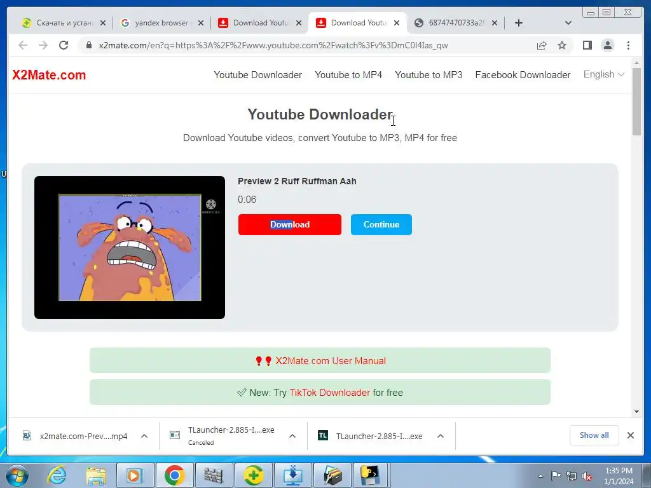This screenshot has height=488, width=651.
Task: Expand the tab search chevron
Action: tap(568, 23)
